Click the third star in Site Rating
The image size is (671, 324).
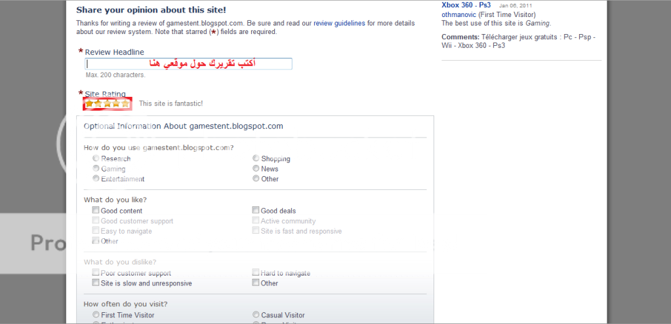[x=107, y=103]
